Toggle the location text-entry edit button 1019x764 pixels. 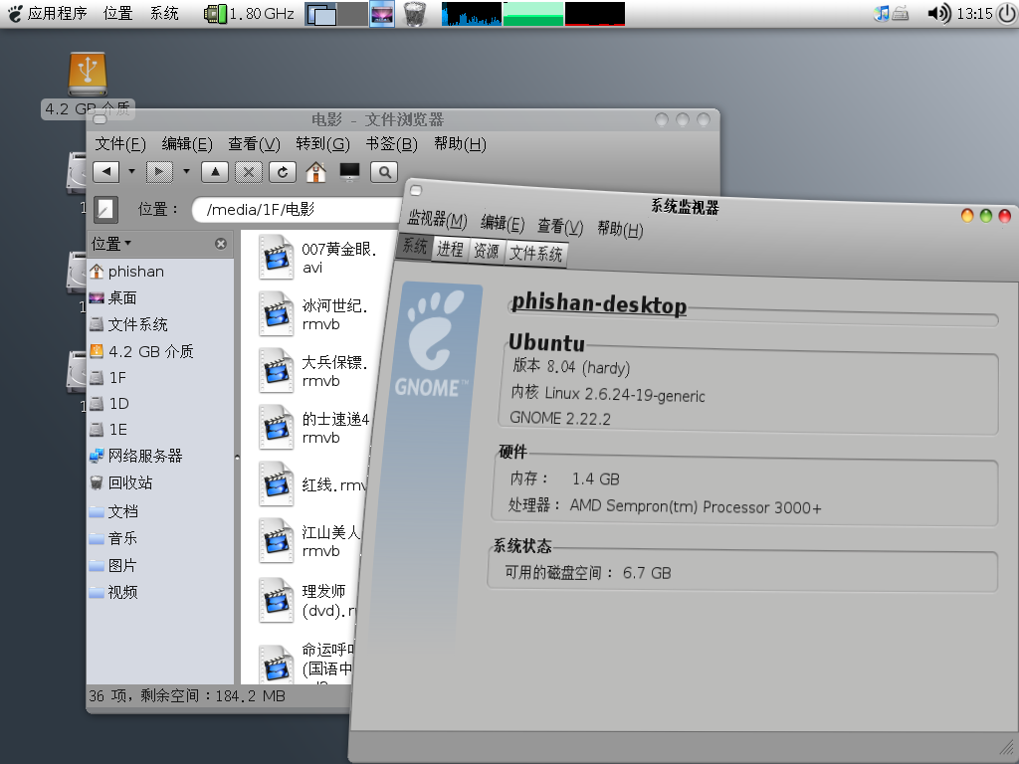click(x=105, y=209)
